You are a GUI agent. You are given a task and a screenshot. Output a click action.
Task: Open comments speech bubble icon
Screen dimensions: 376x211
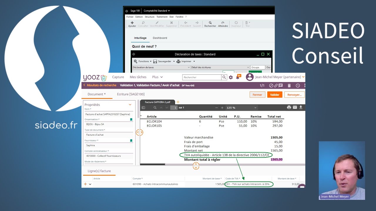pos(281,86)
